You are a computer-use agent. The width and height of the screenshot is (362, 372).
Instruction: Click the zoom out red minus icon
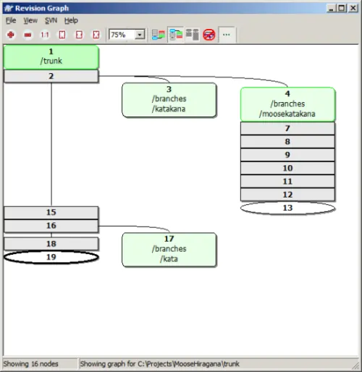[x=28, y=35]
